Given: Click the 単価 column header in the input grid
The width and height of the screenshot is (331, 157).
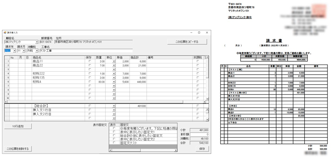Looking at the screenshot, I should click(123, 57).
